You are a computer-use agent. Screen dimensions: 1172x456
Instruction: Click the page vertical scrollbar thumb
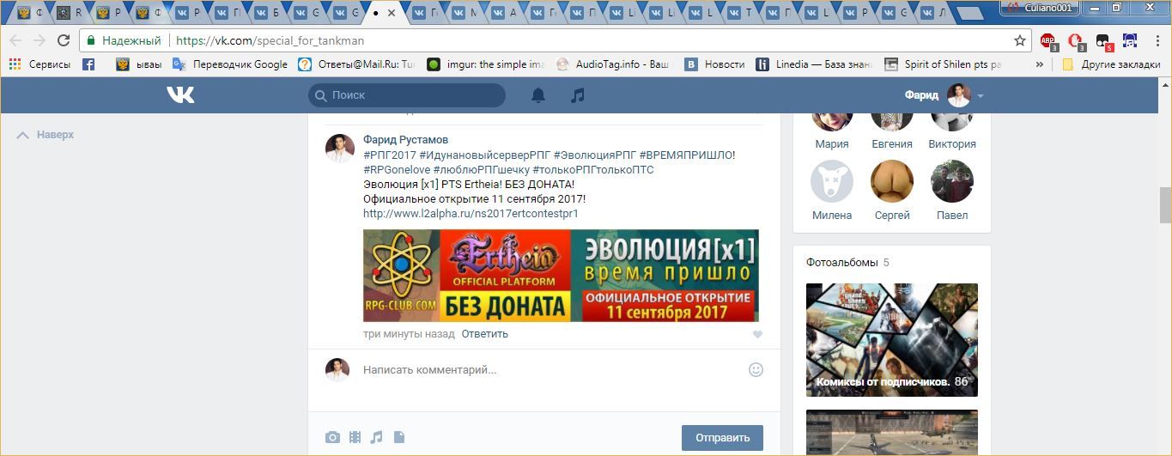coord(1165,204)
